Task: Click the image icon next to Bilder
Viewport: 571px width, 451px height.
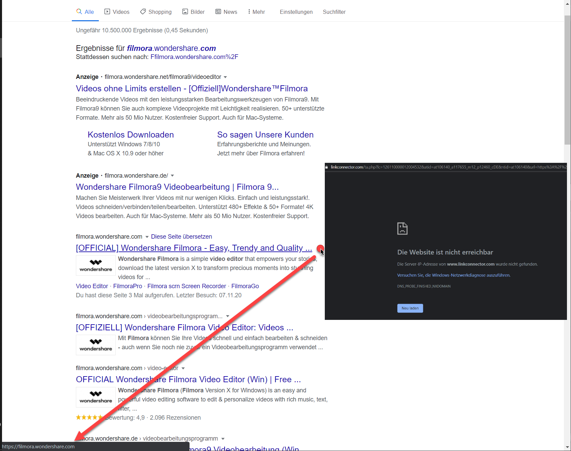Action: (185, 11)
